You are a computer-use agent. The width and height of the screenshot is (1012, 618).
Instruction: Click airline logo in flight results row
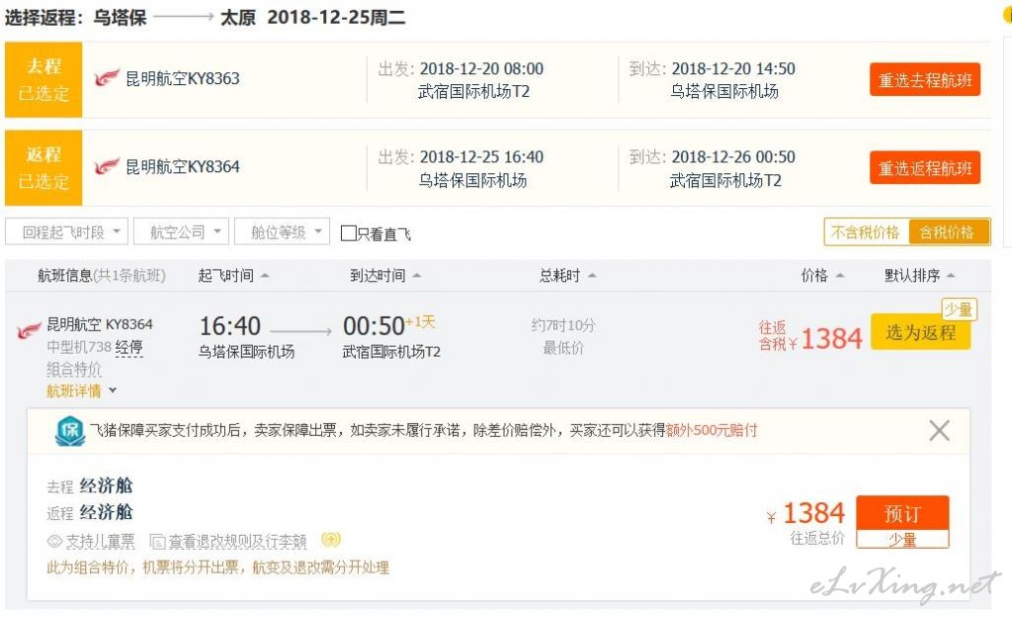click(29, 330)
